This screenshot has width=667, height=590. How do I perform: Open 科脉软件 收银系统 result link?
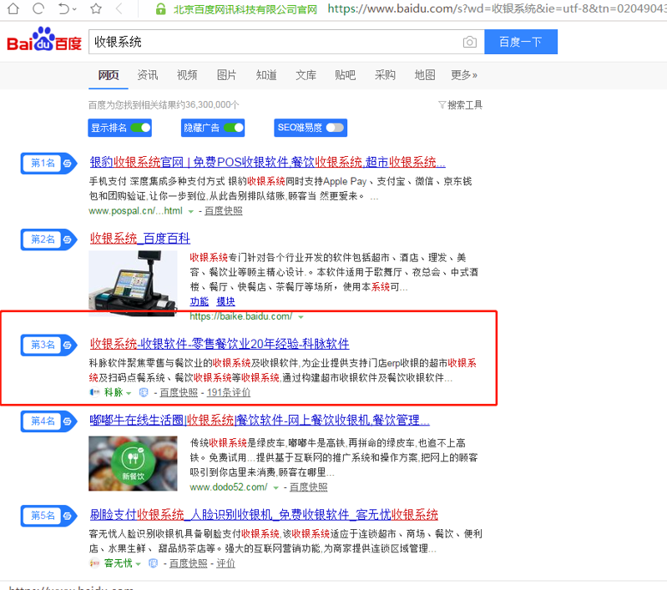click(x=220, y=344)
